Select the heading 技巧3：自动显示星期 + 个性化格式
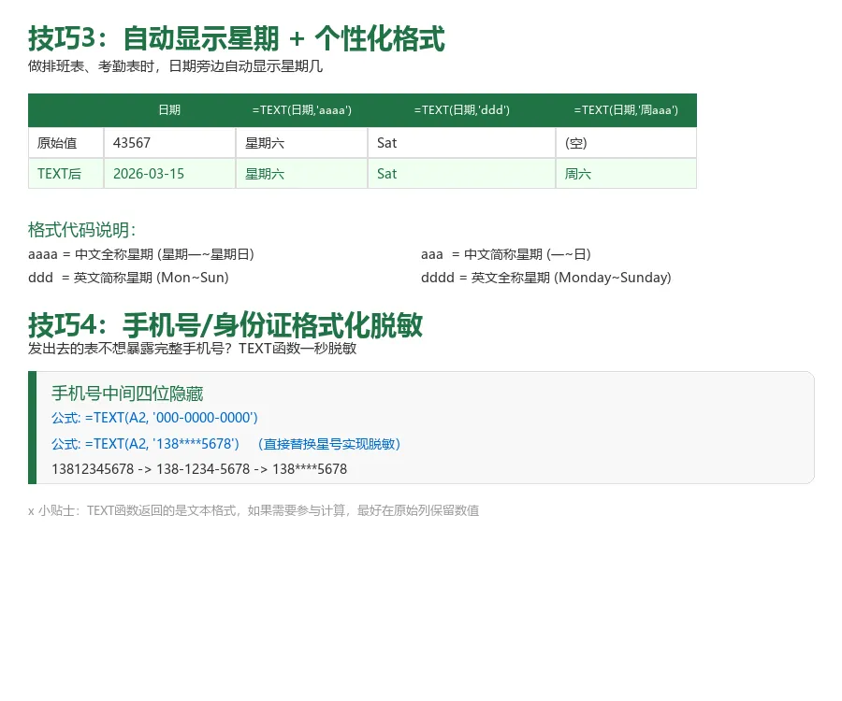 point(237,38)
